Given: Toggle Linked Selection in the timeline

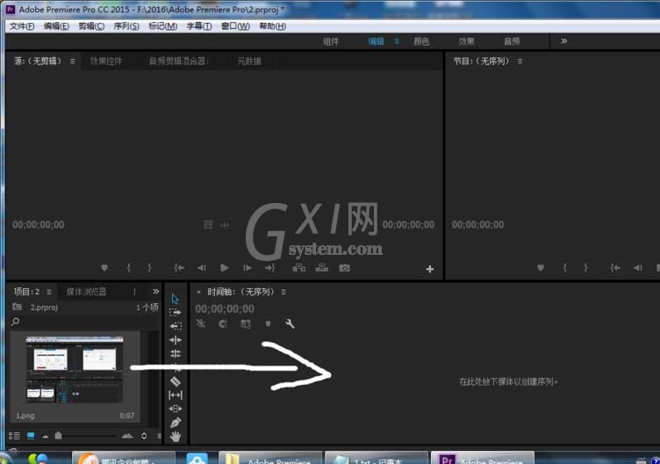Looking at the screenshot, I should pos(246,323).
